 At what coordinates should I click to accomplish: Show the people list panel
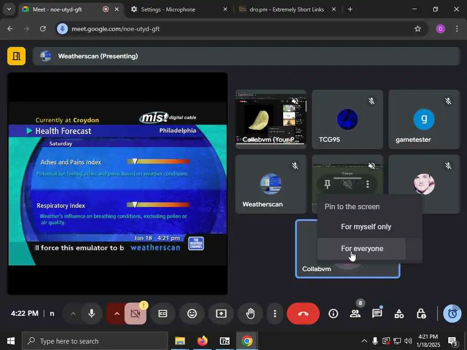click(x=355, y=314)
